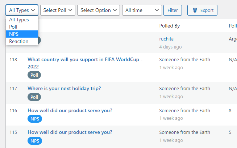
Task: Click the Filter button
Action: click(x=172, y=10)
